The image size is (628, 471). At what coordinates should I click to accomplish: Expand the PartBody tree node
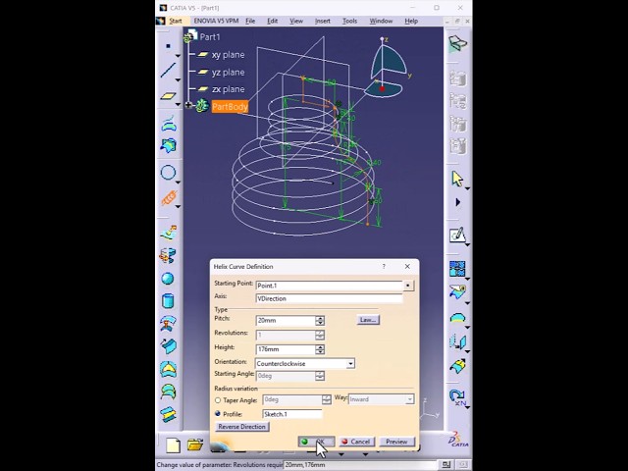(x=188, y=105)
